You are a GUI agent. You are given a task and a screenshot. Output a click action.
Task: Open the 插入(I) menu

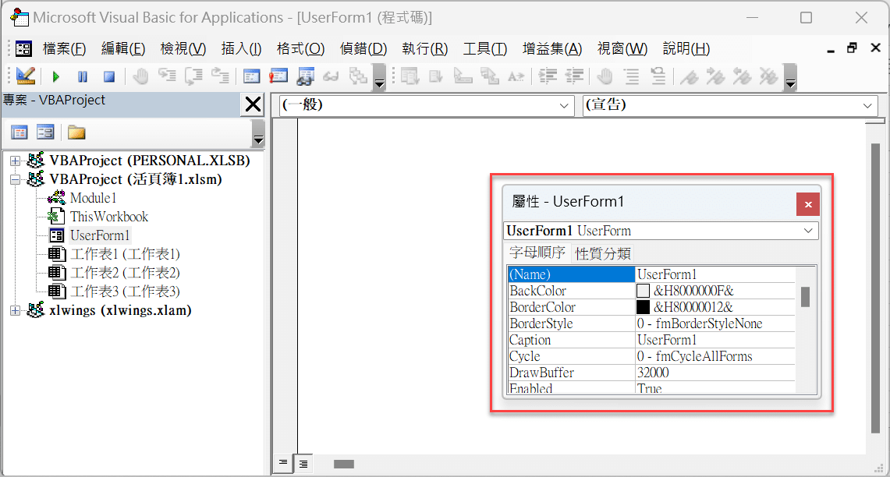pos(241,49)
